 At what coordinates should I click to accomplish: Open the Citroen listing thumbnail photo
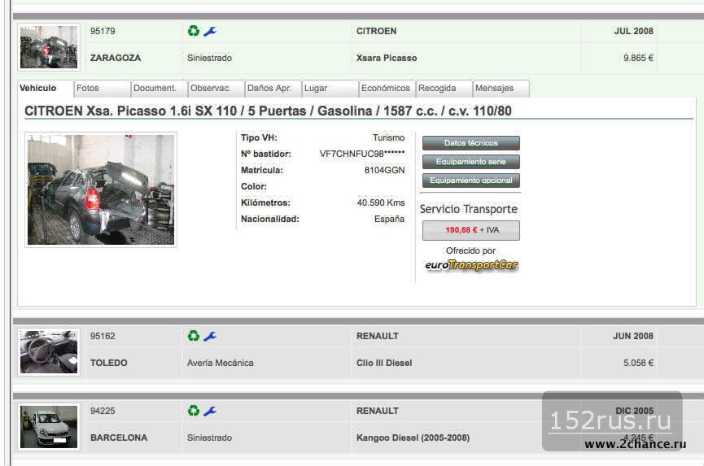tap(49, 47)
